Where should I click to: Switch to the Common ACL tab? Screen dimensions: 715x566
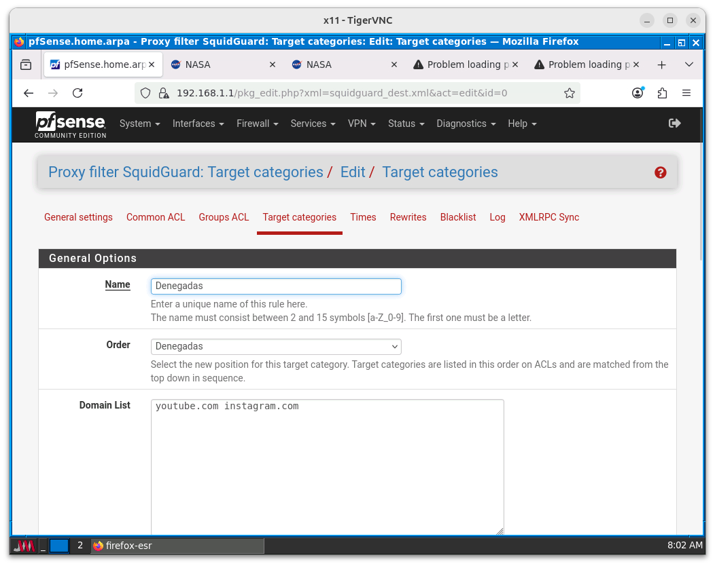point(156,217)
